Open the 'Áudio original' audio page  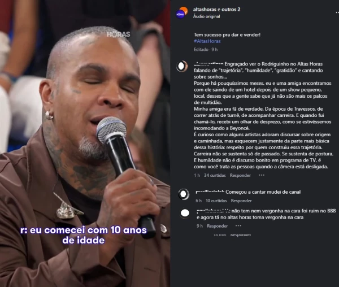point(206,16)
